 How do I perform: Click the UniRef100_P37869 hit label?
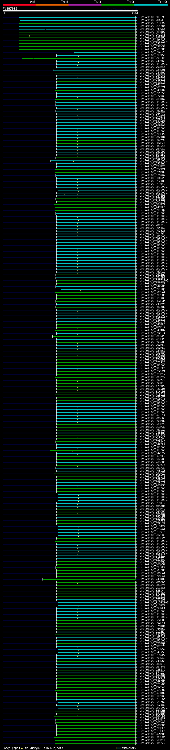point(152,635)
